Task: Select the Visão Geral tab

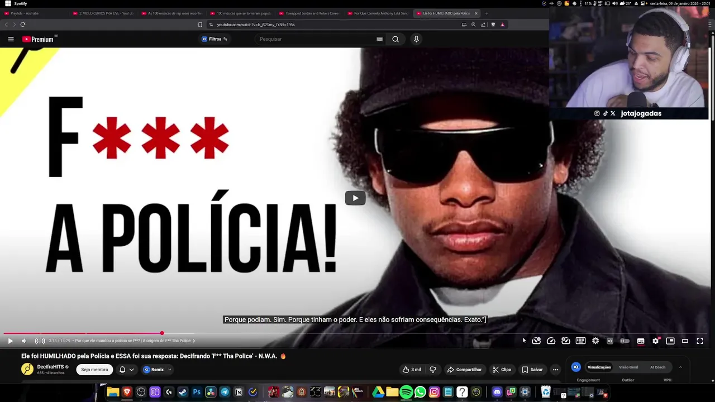Action: click(628, 367)
